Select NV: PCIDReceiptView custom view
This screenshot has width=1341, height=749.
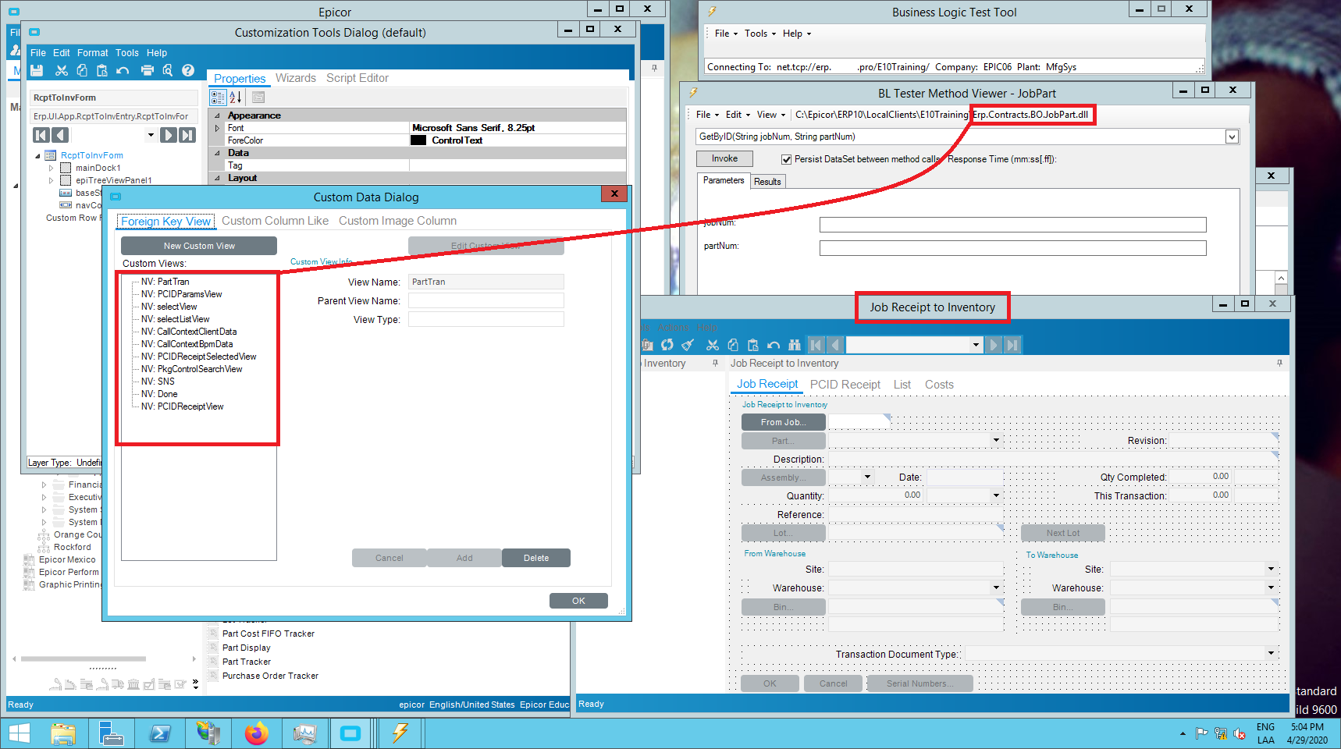click(x=182, y=406)
